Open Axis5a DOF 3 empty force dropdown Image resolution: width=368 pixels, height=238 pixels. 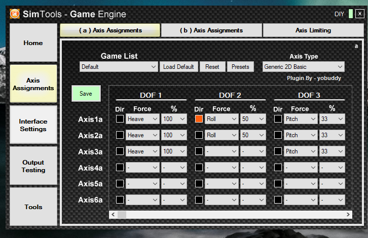tap(301, 184)
